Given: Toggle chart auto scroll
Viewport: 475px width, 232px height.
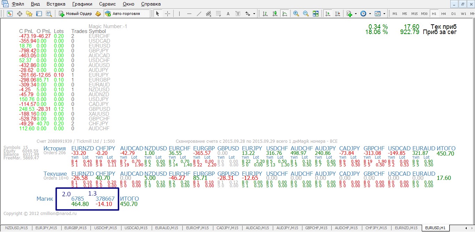Looking at the screenshot, I should point(328,14).
